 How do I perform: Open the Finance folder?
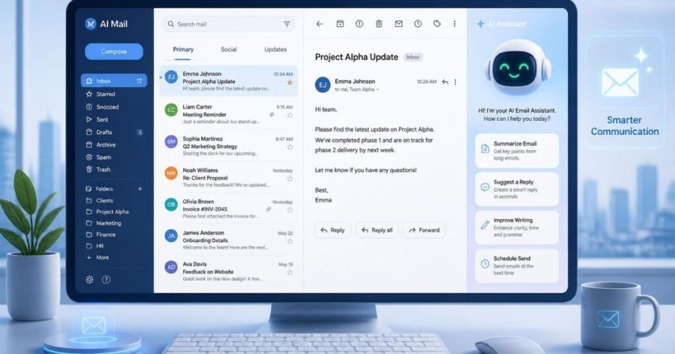[101, 234]
